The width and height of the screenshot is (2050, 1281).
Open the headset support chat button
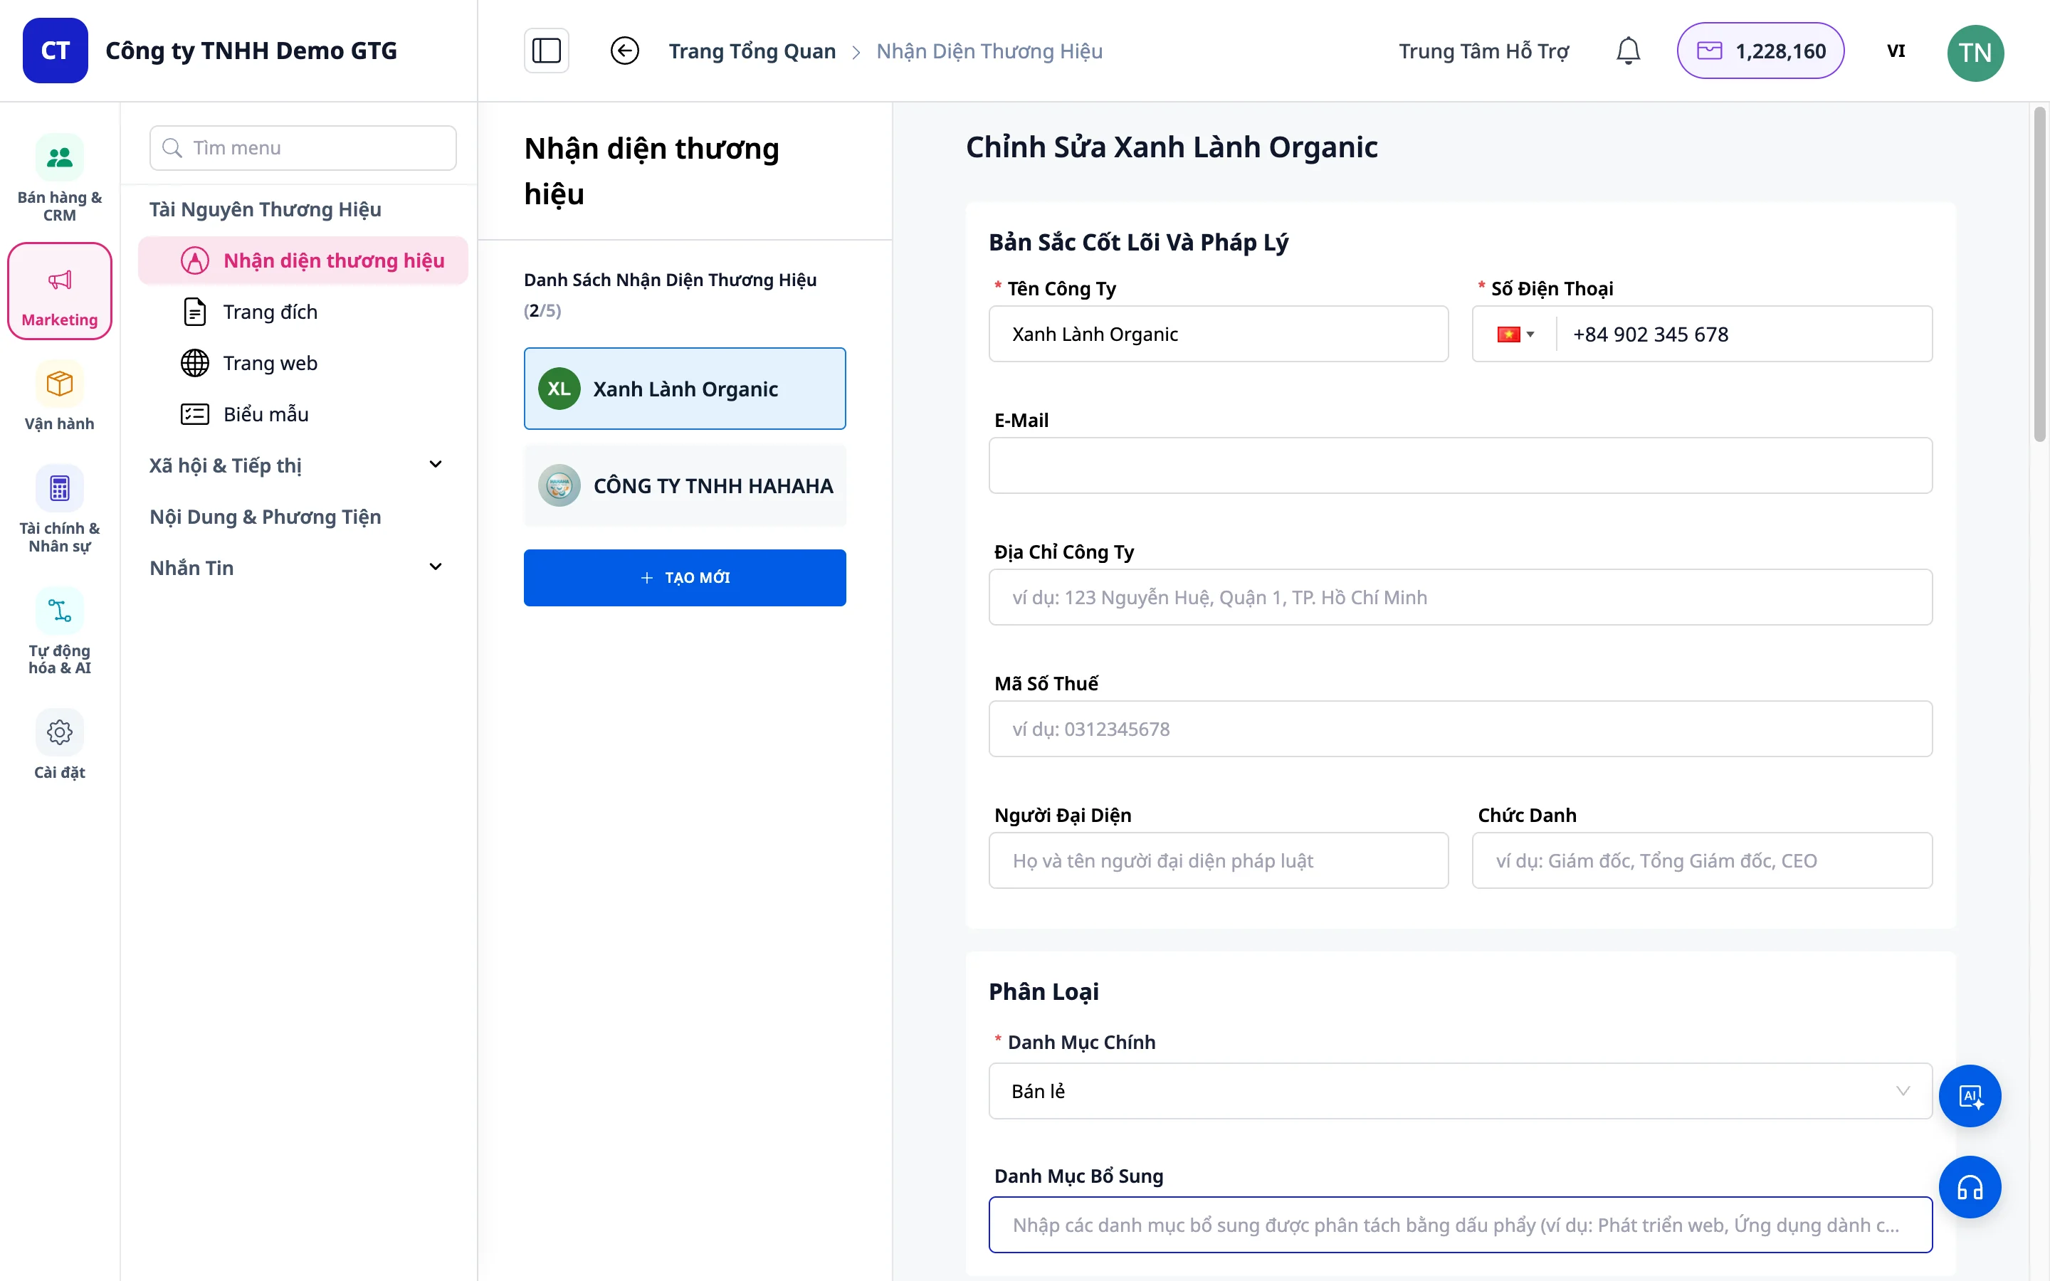click(1970, 1187)
